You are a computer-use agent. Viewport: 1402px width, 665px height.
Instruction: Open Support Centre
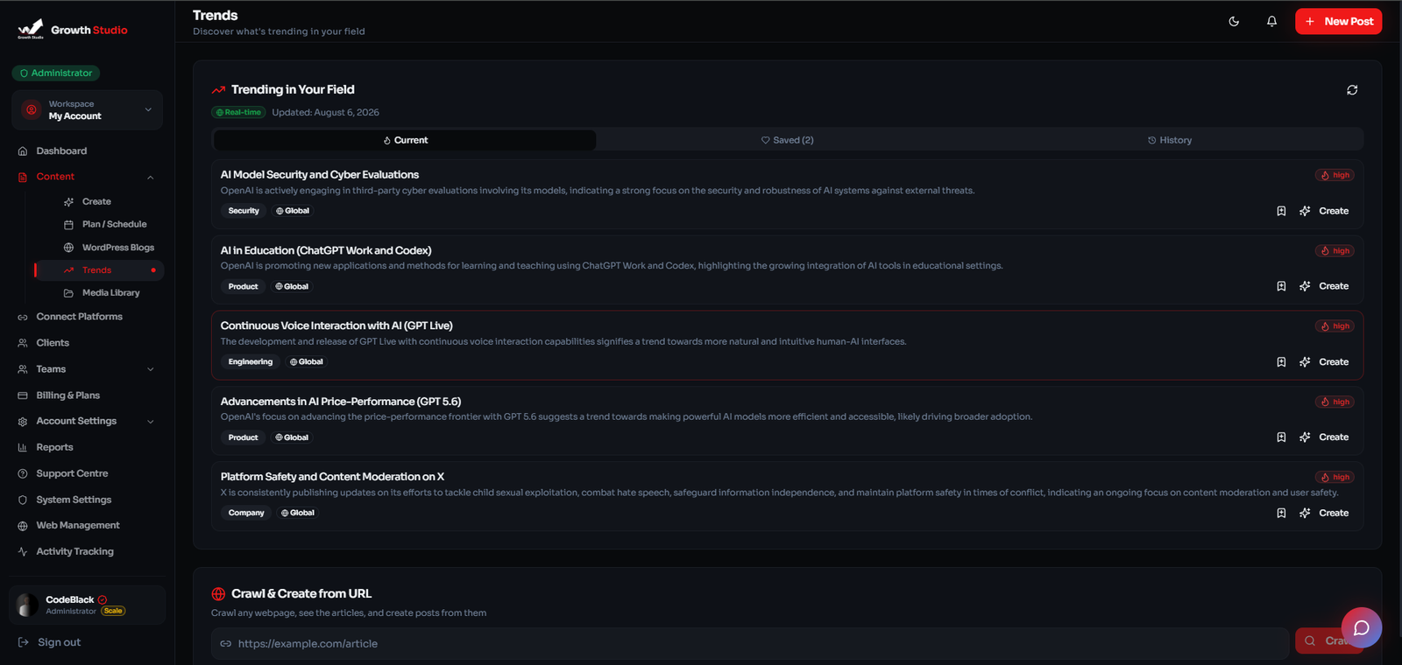pos(72,473)
